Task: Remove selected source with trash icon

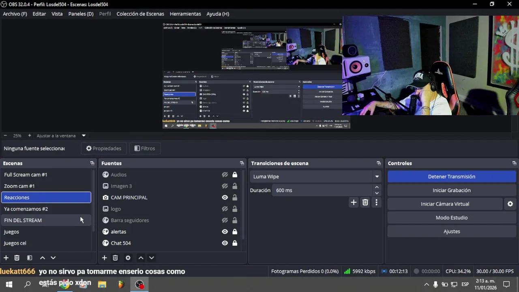Action: point(115,258)
